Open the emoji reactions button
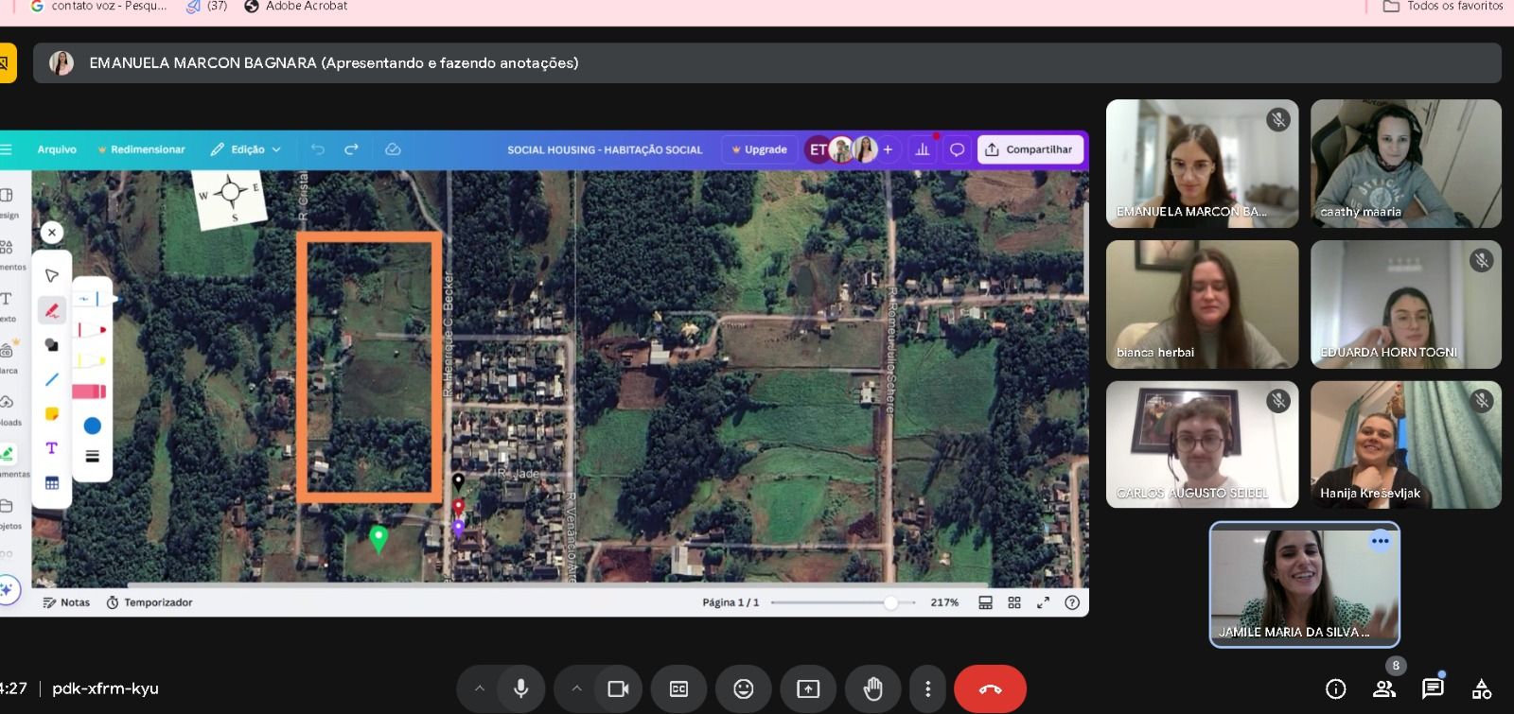Image resolution: width=1514 pixels, height=714 pixels. tap(744, 688)
